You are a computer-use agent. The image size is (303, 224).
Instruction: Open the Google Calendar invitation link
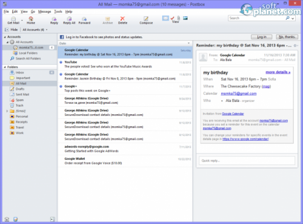tap(233, 114)
